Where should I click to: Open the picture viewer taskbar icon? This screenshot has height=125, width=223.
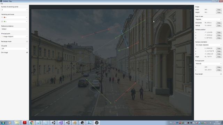coord(90,123)
